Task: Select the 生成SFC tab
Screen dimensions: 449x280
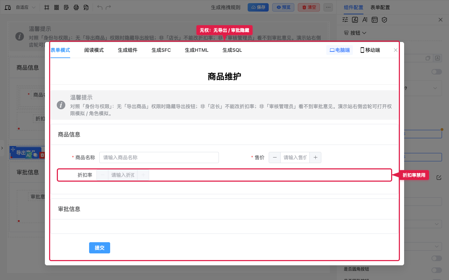Action: coord(161,50)
